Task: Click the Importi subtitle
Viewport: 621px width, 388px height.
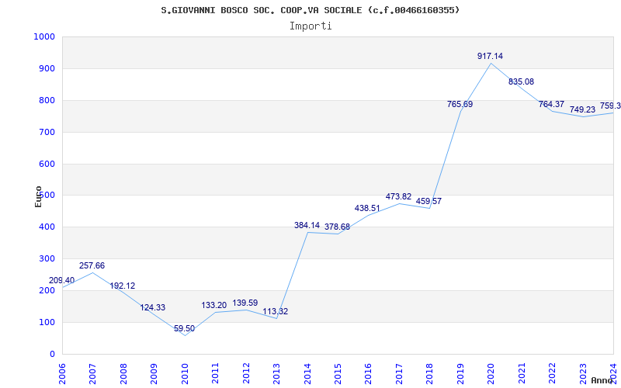Action: [310, 26]
